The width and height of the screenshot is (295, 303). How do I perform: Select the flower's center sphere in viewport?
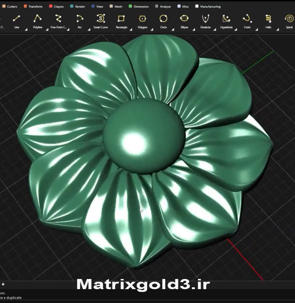tap(144, 136)
